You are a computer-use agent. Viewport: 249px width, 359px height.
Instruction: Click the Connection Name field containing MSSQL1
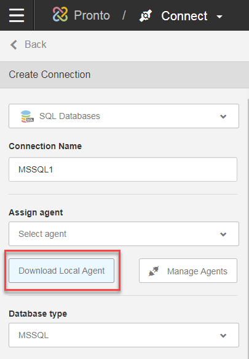click(123, 169)
